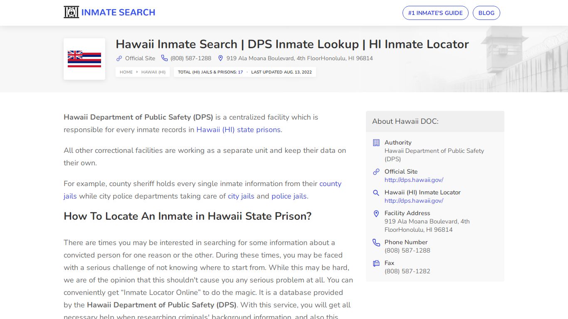Image resolution: width=568 pixels, height=319 pixels.
Task: Open the city jails link
Action: [241, 196]
